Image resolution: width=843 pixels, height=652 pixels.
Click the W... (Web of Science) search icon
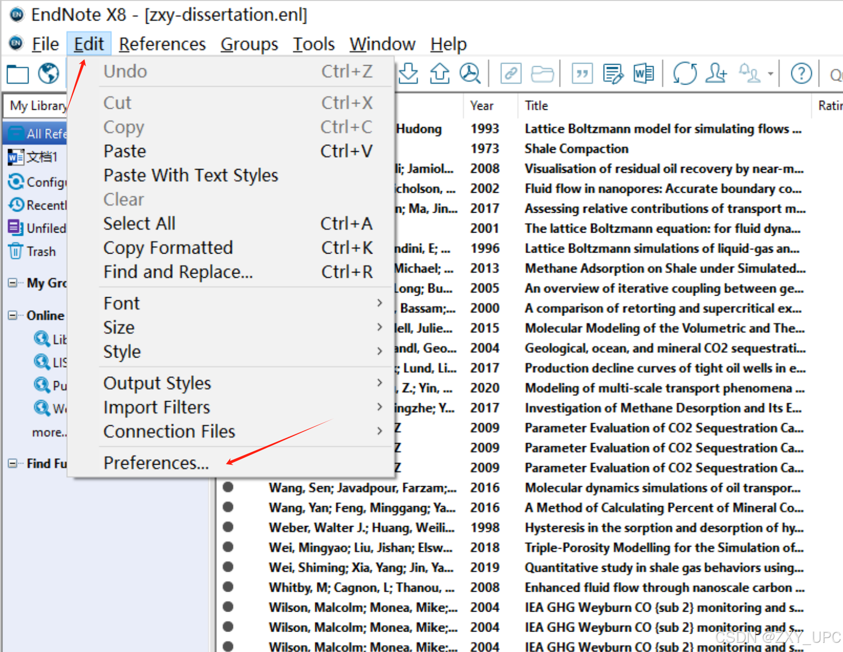[42, 408]
